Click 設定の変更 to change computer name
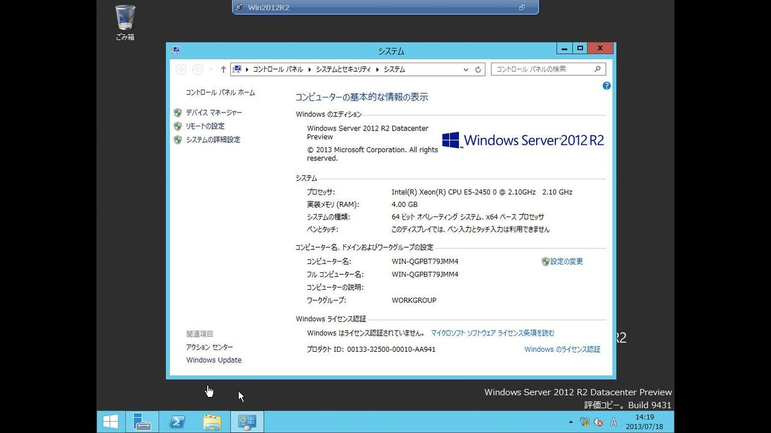This screenshot has width=771, height=433. coord(567,262)
